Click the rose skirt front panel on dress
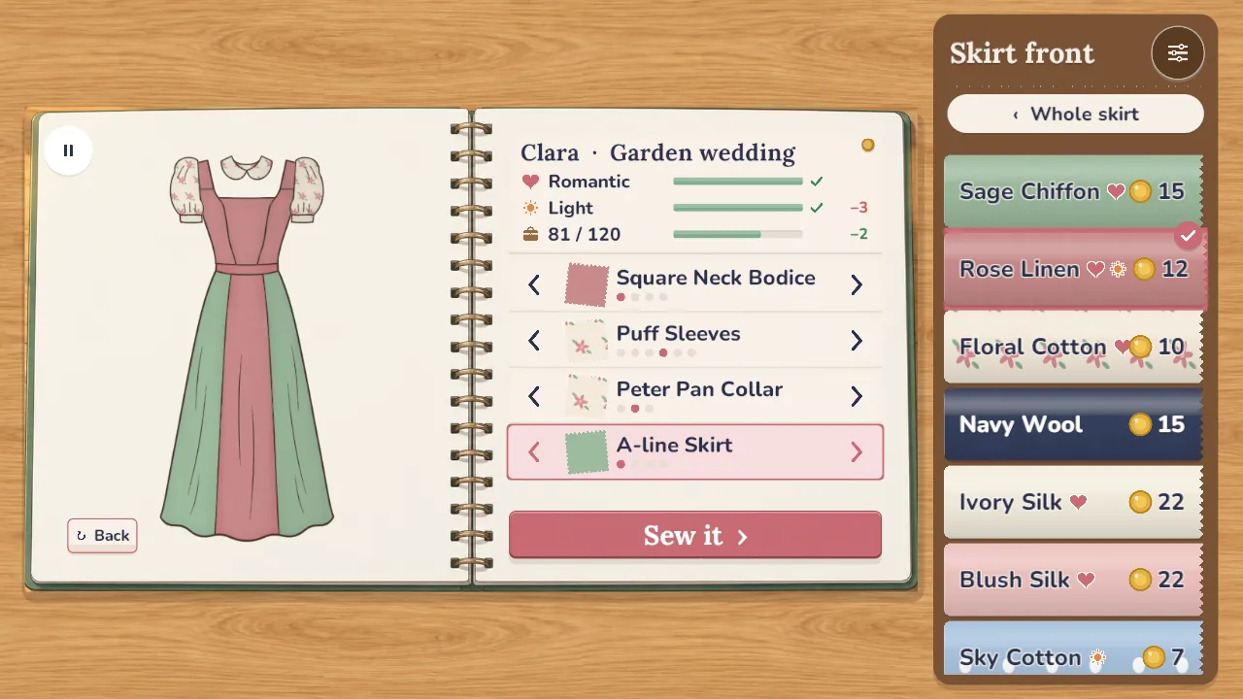Screen dimensions: 1243x699 pyautogui.click(x=246, y=408)
